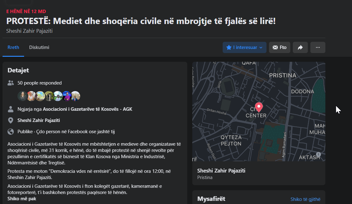Switch to the Rreth tab
Image resolution: width=352 pixels, height=204 pixels.
(x=13, y=47)
